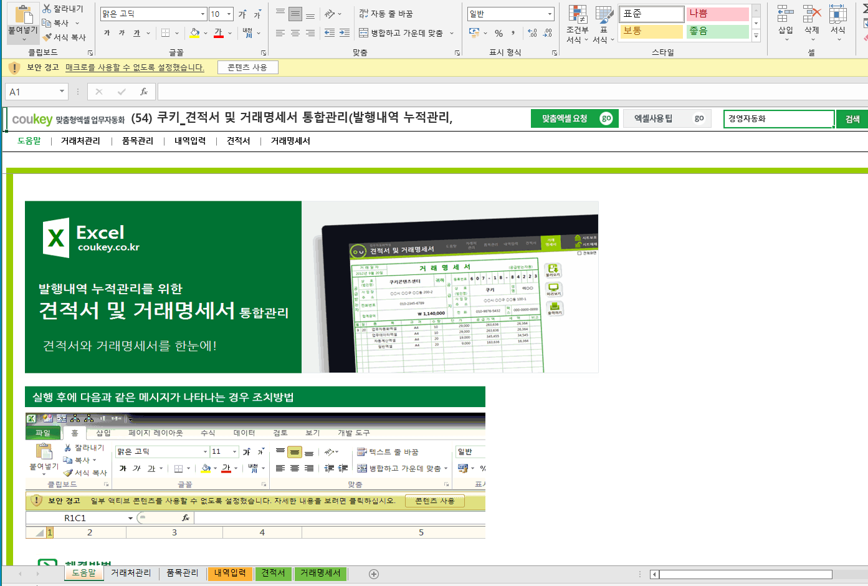Click Delete cells (삭제) icon
868x586 pixels.
[811, 14]
